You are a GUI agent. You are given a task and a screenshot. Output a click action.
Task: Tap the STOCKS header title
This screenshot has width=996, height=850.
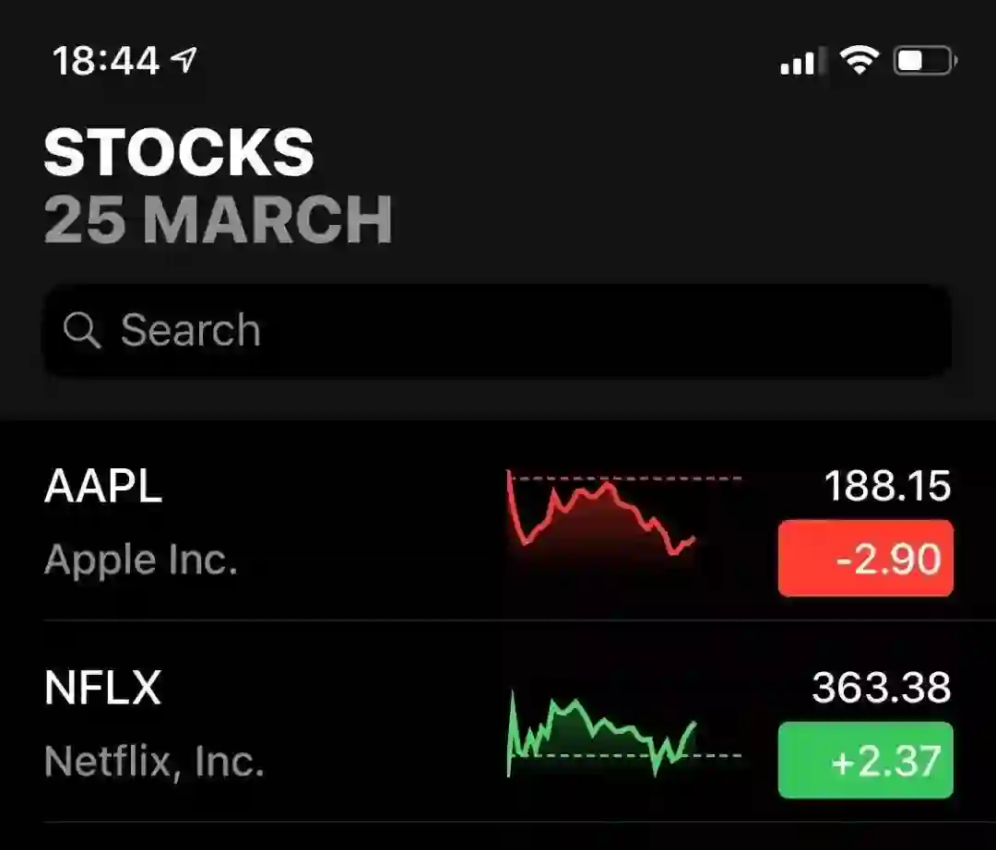(179, 152)
